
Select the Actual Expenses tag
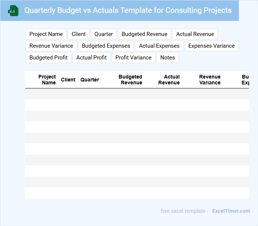click(x=159, y=46)
